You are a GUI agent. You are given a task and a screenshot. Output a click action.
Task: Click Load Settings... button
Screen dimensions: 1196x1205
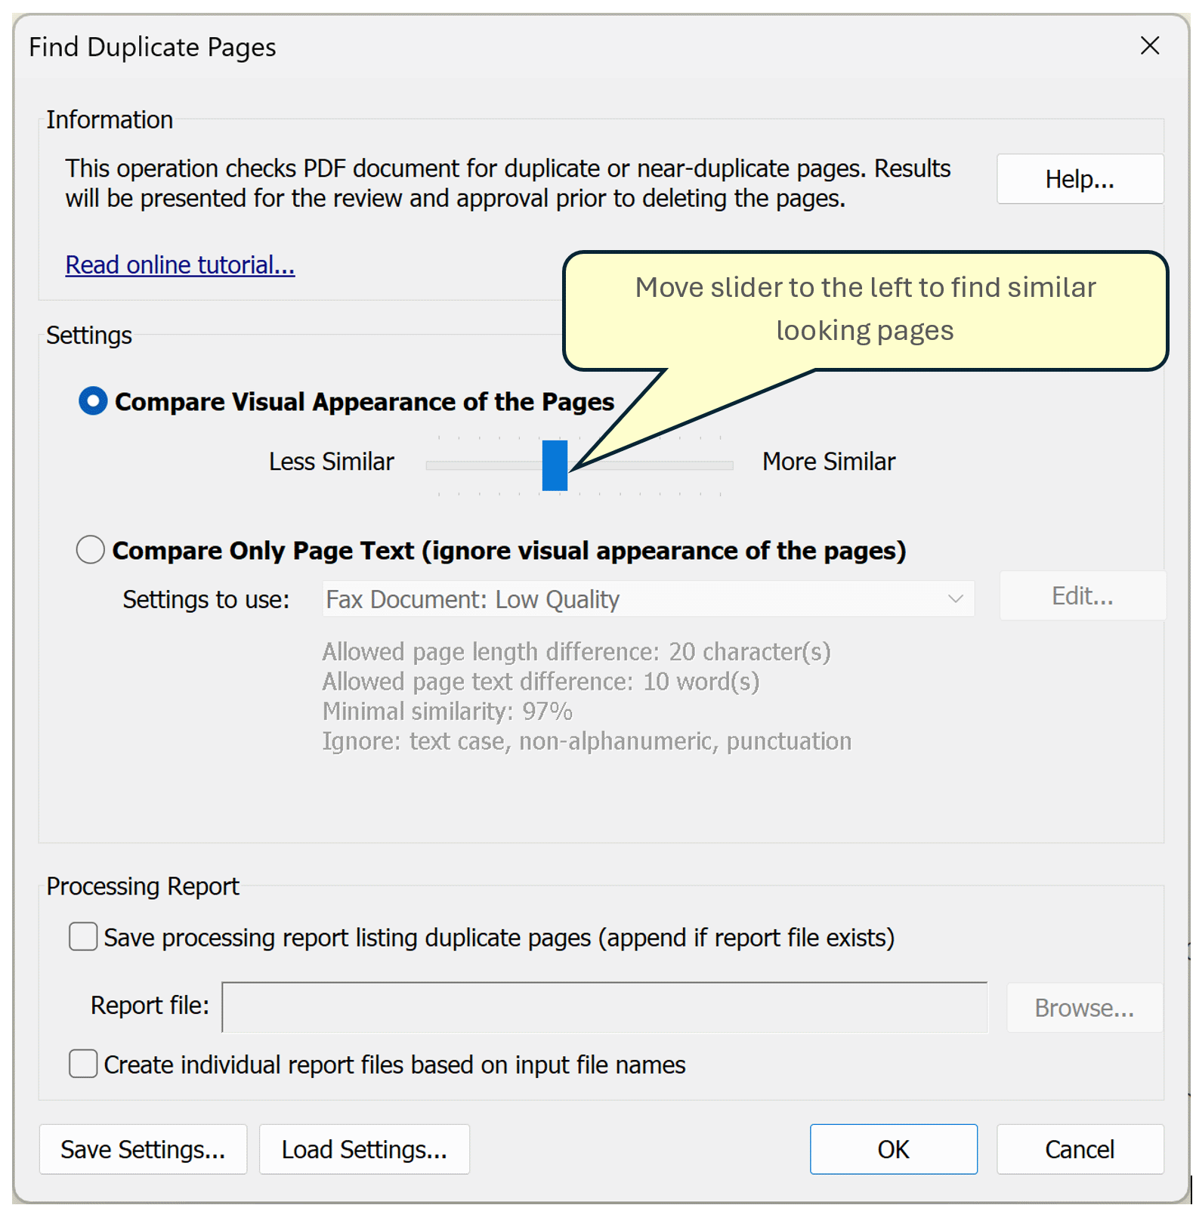pos(364,1149)
